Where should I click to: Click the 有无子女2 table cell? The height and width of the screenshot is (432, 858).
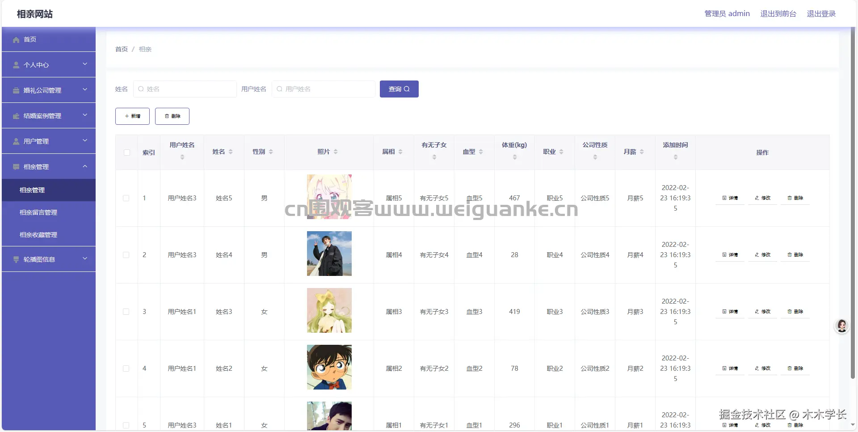(434, 368)
